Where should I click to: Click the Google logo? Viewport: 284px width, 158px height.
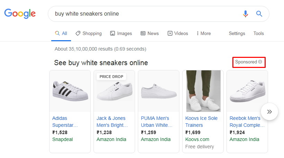pos(20,14)
